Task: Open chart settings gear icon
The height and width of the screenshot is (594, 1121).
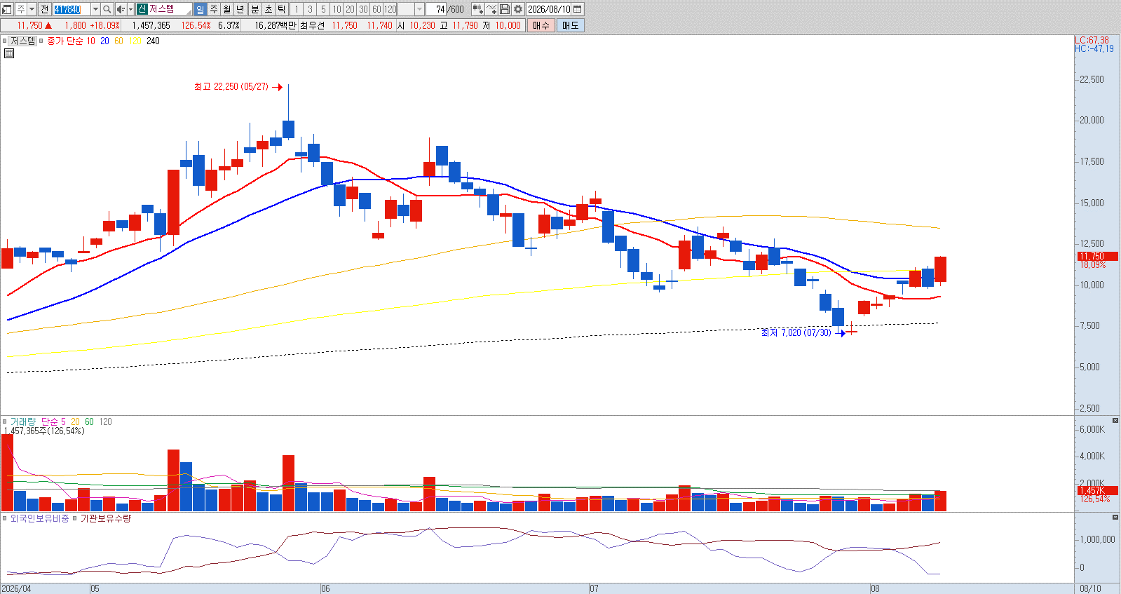Action: (x=518, y=9)
